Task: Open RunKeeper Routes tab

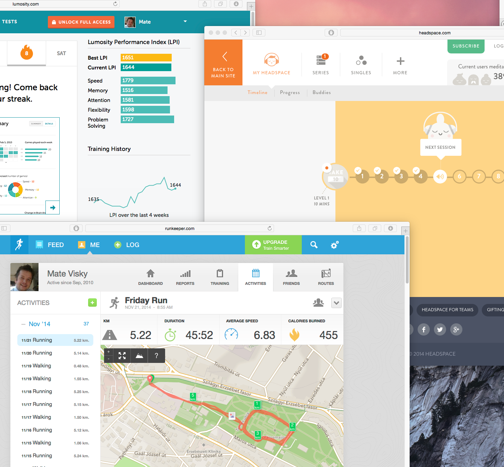Action: (326, 277)
